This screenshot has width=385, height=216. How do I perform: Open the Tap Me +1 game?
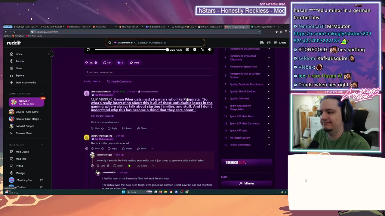coord(26,102)
